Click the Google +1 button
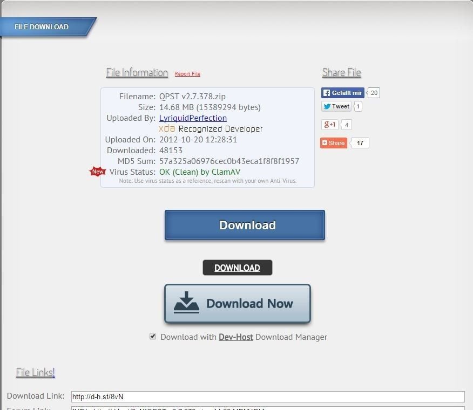This screenshot has height=410, width=473. tap(330, 125)
